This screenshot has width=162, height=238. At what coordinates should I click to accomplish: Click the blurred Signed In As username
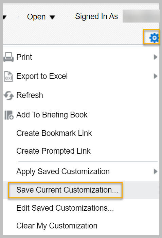tap(141, 16)
